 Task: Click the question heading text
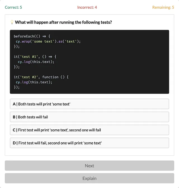[x=63, y=22]
